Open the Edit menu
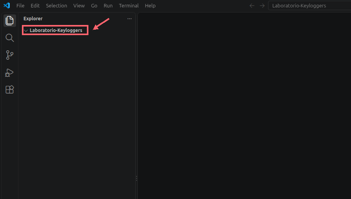351x199 pixels. pos(35,5)
